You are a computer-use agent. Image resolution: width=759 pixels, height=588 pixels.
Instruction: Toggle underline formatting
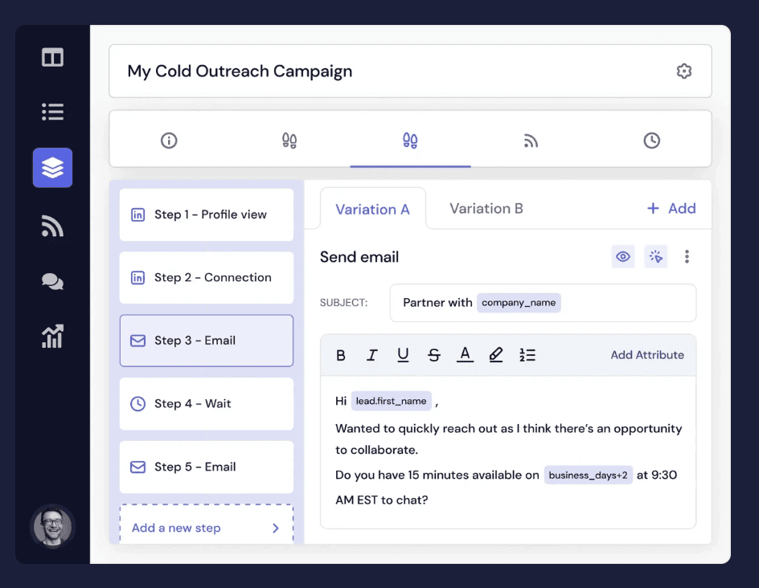click(x=403, y=355)
